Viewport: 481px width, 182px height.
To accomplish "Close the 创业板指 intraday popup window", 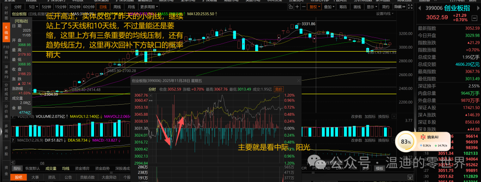I will pyautogui.click(x=299, y=81).
